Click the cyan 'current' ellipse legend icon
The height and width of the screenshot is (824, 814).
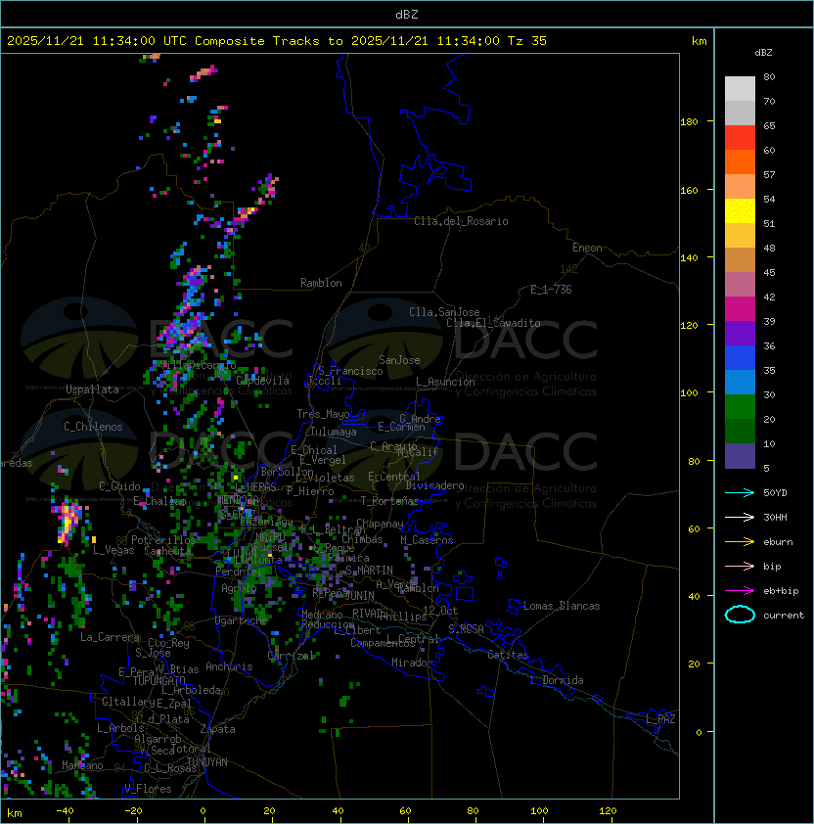(x=740, y=615)
